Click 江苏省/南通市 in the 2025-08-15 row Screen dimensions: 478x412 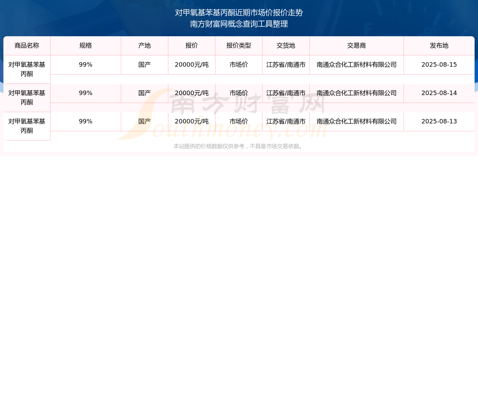pyautogui.click(x=286, y=65)
